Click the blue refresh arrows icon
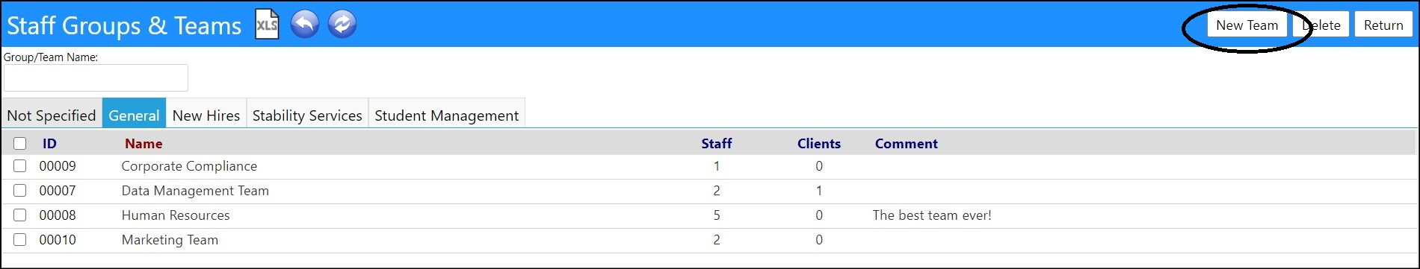Screen dimensions: 1420x269 (x=342, y=25)
